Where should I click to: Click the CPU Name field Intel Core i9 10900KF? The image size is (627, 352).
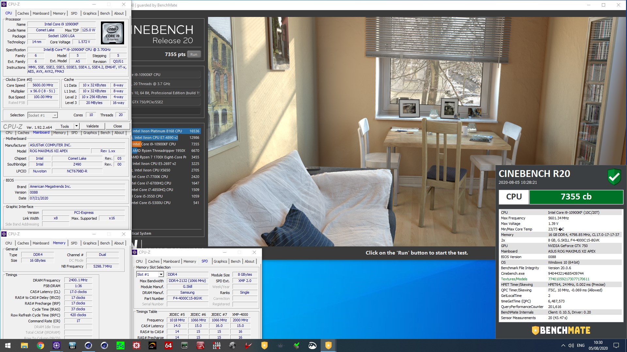pyautogui.click(x=61, y=24)
